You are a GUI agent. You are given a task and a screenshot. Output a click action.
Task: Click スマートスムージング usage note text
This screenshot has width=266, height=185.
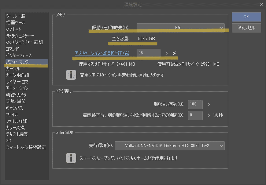pos(128,158)
